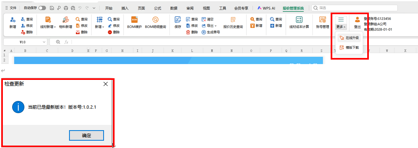
Task: Open 线材成本计算 calculator
Action: click(x=299, y=23)
